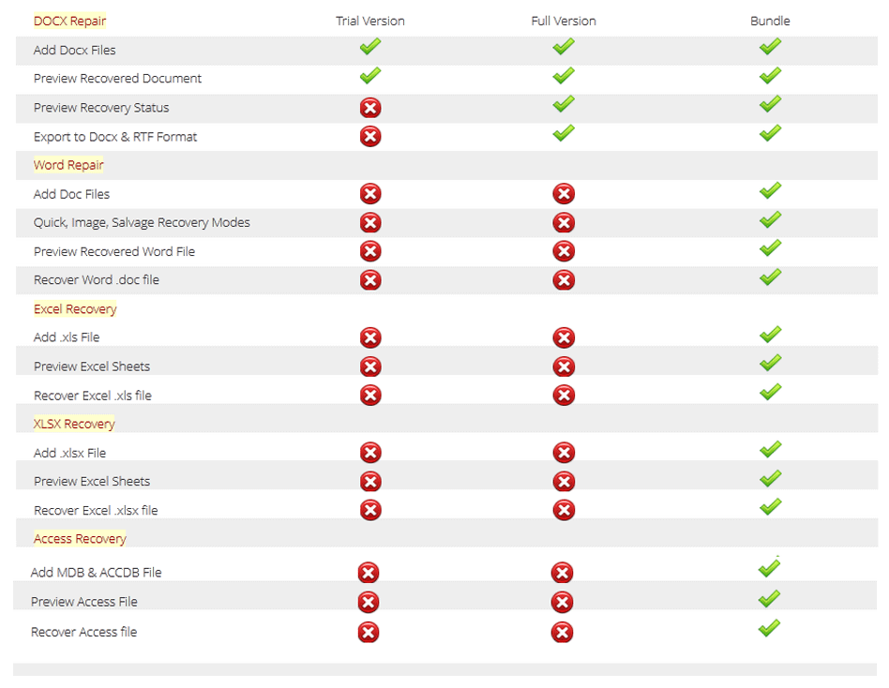Select the Excel Recovery heading
Image resolution: width=889 pixels, height=688 pixels.
[75, 309]
